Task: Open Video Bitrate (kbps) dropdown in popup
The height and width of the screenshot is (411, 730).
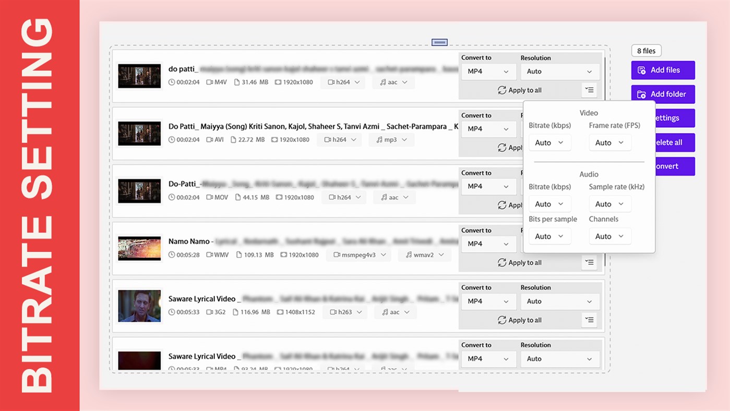Action: coord(549,143)
